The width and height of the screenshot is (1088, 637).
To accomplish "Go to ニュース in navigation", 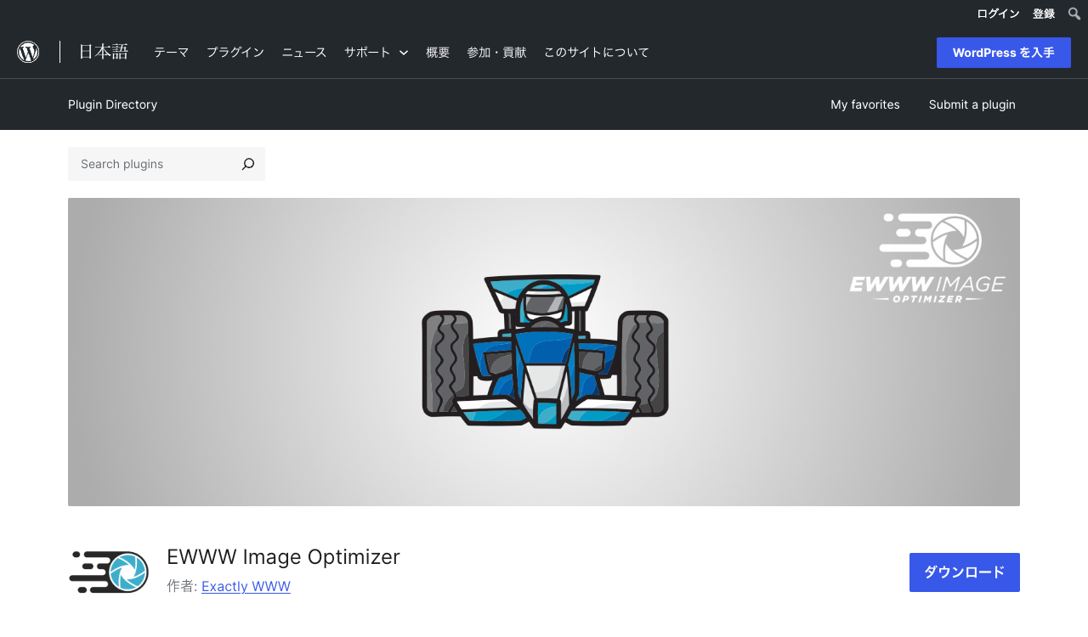I will (304, 53).
